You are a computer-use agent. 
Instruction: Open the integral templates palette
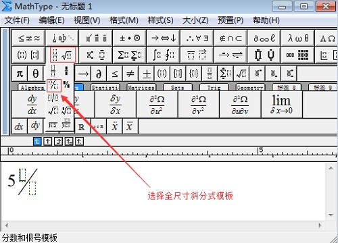[x=163, y=55]
